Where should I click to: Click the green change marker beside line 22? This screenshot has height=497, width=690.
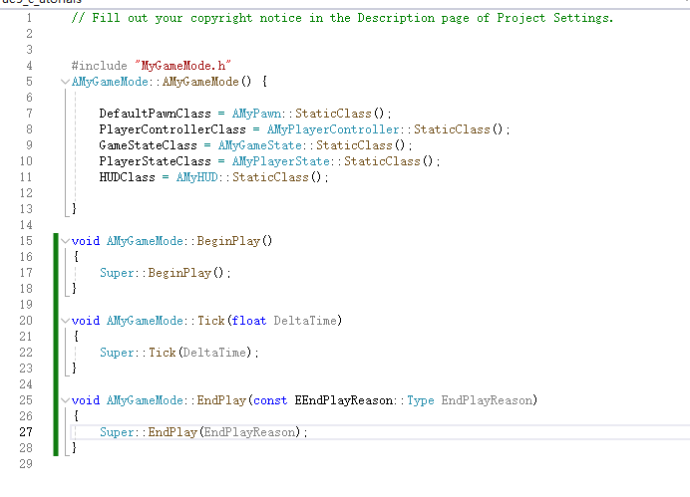56,353
